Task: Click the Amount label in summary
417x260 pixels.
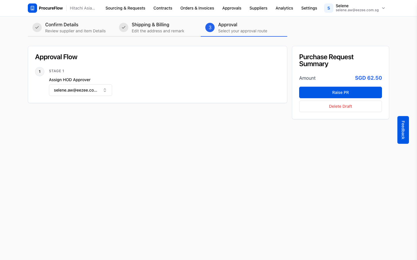Action: [307, 78]
